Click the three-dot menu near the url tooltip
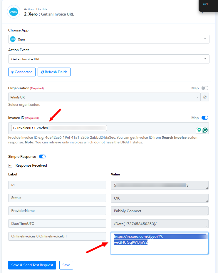 pyautogui.click(x=202, y=12)
